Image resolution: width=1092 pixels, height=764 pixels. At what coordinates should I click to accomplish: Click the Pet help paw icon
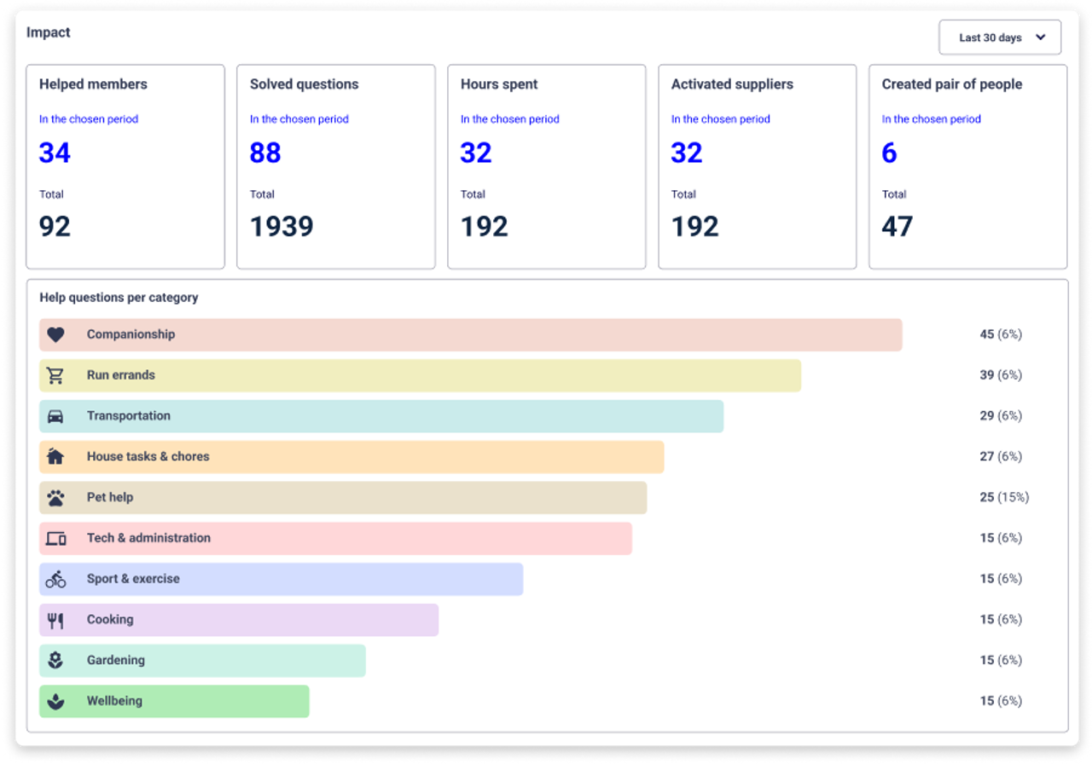[x=55, y=498]
